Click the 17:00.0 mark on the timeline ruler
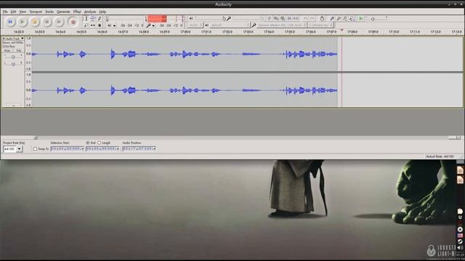This screenshot has height=261, width=465. tap(185, 32)
